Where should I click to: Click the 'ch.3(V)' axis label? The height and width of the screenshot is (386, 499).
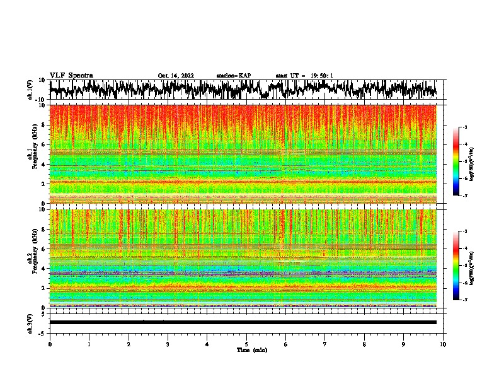(30, 324)
